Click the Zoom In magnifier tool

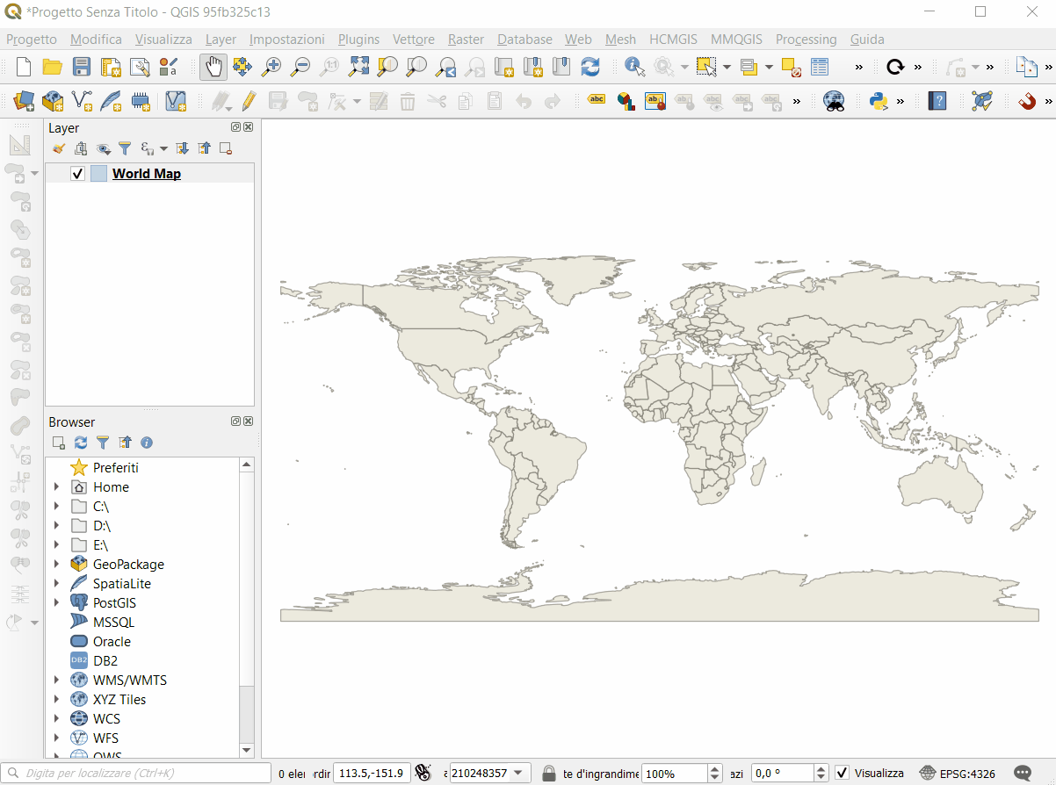point(271,67)
